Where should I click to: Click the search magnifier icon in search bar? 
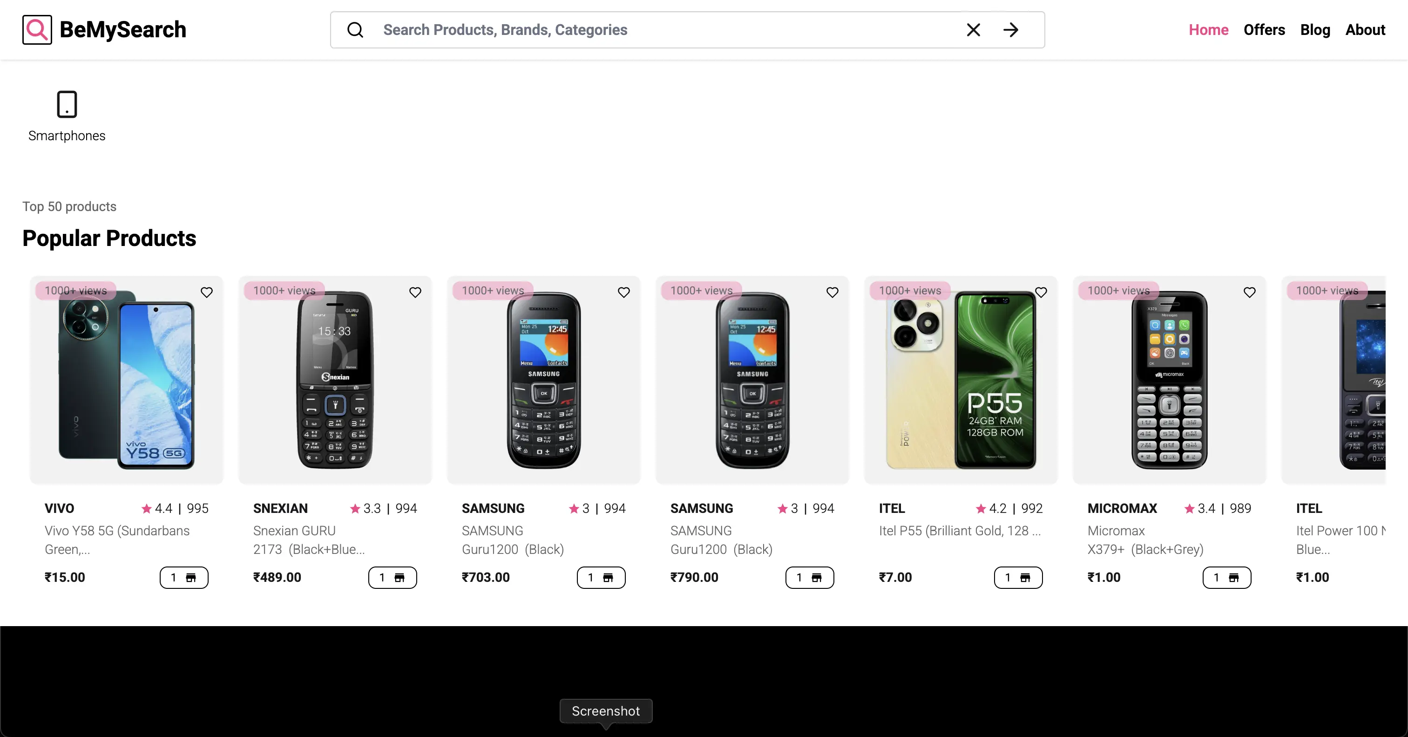coord(355,29)
